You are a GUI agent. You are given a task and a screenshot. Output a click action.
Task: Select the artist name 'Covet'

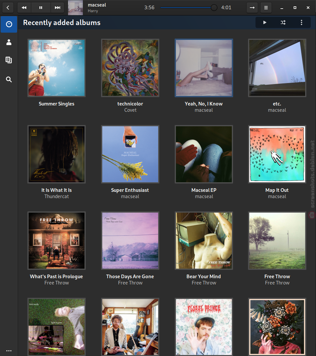point(131,110)
